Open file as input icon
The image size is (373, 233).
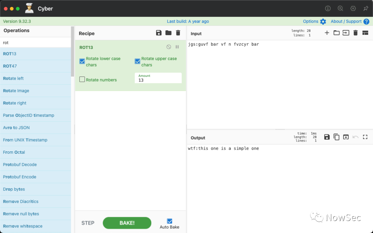346,33
